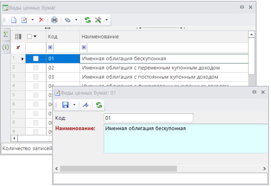Open the dropdown arrow beside the save icon
271x186 pixels.
click(74, 105)
